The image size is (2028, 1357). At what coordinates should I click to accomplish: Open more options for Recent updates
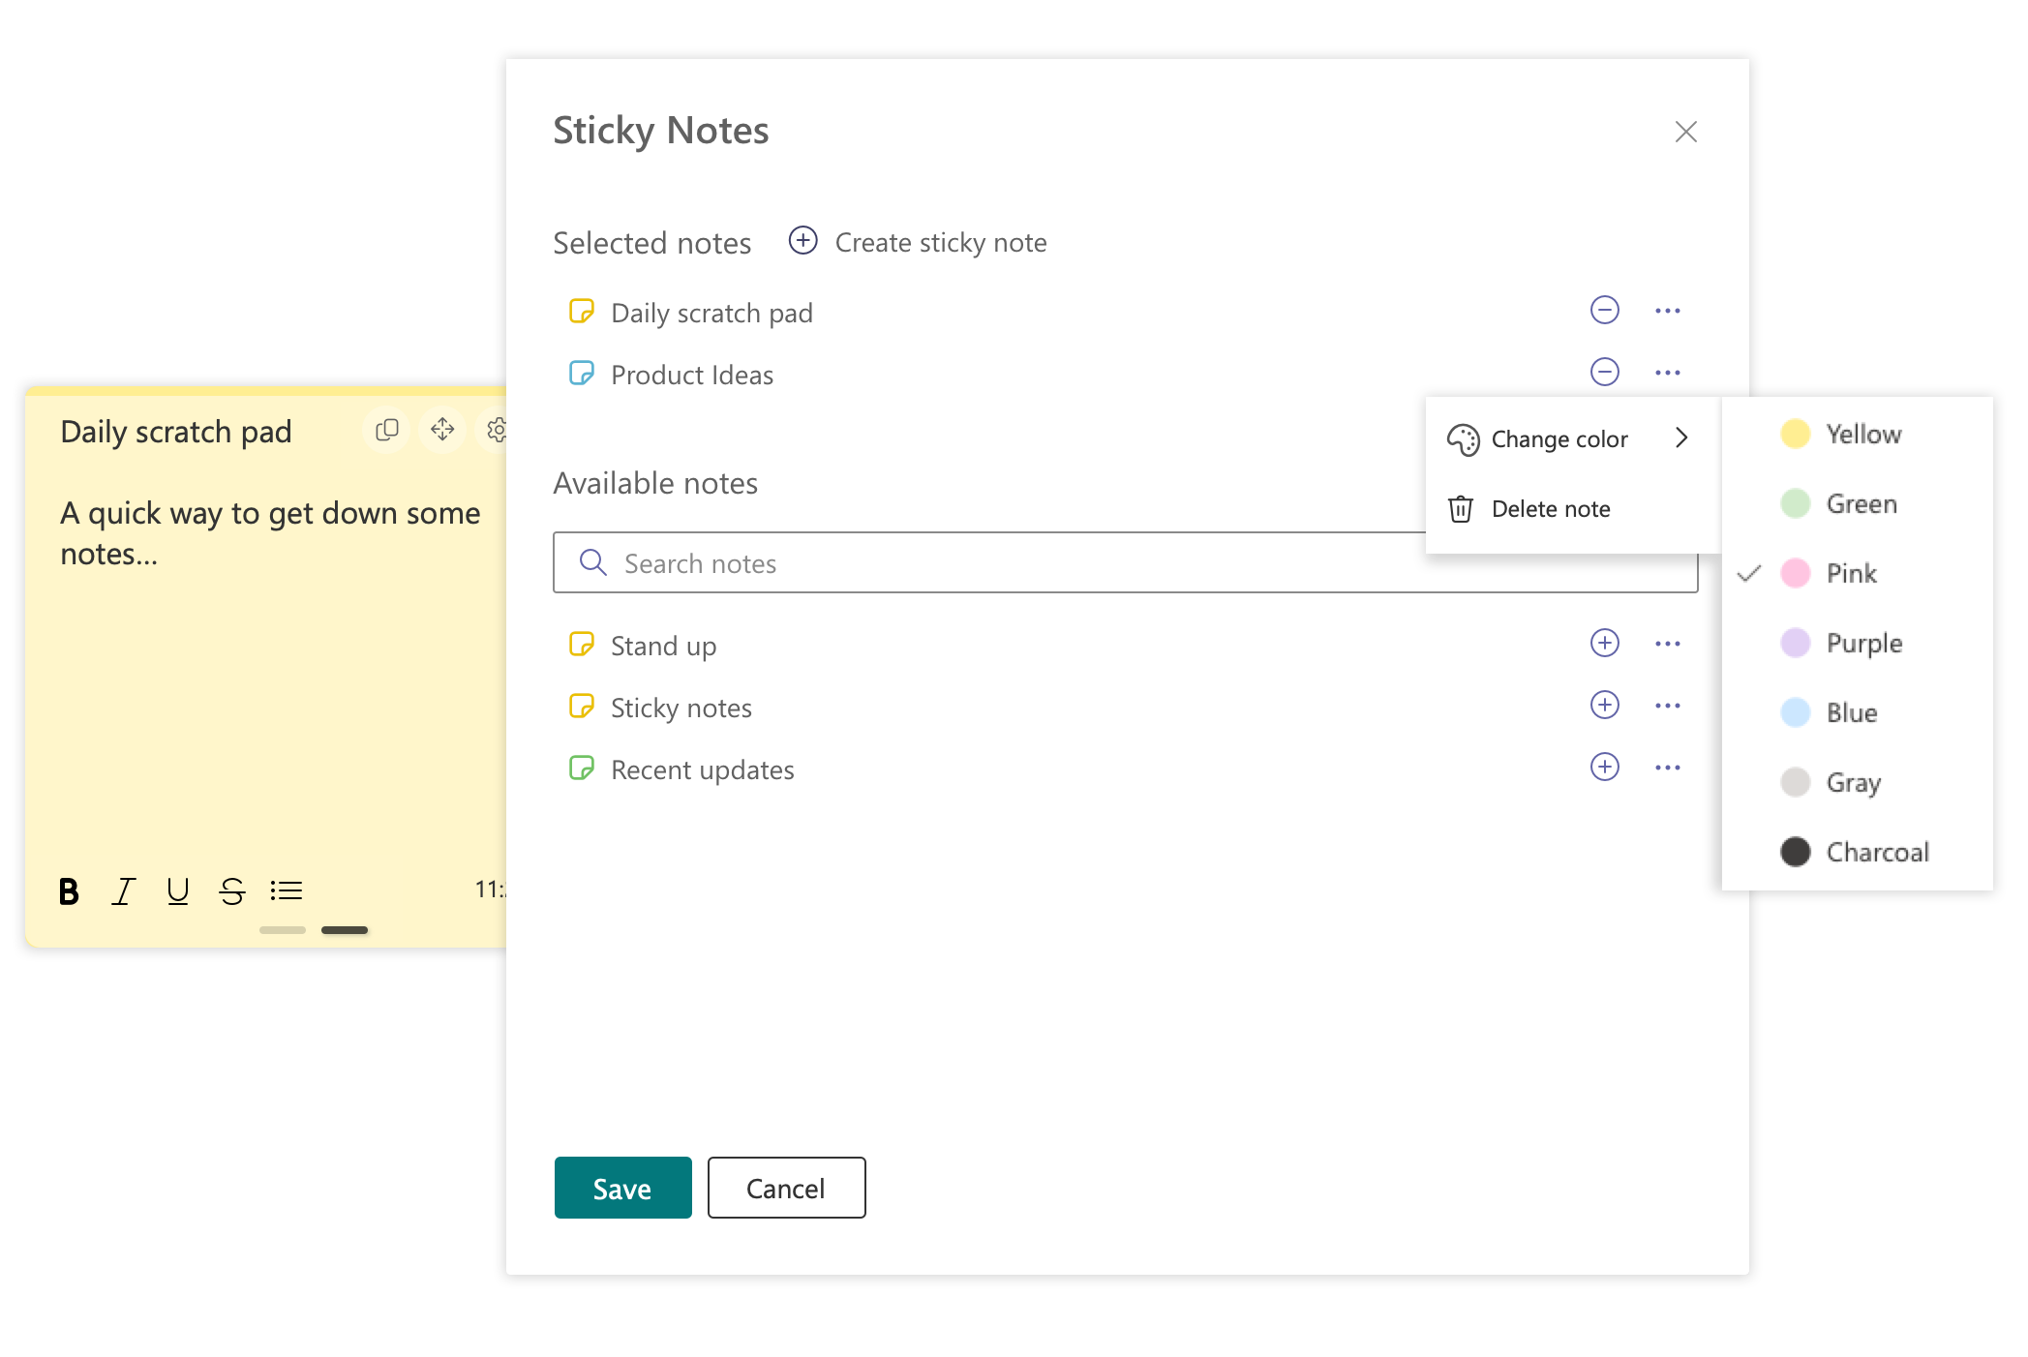1667,768
